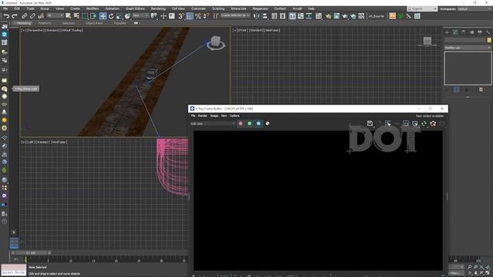493x277 pixels.
Task: Open the Options menu in V-Ray Frame Buffer
Action: click(234, 116)
